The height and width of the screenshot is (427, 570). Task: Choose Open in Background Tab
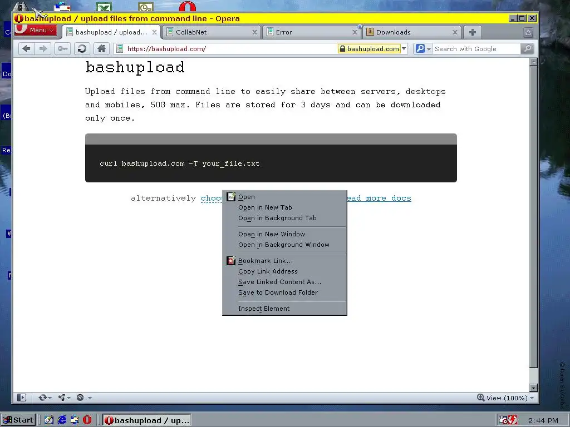tap(284, 218)
